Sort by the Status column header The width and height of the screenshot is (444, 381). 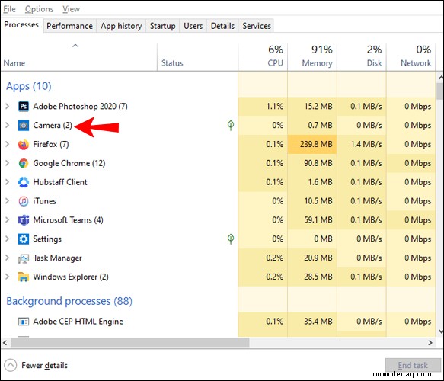pyautogui.click(x=197, y=57)
